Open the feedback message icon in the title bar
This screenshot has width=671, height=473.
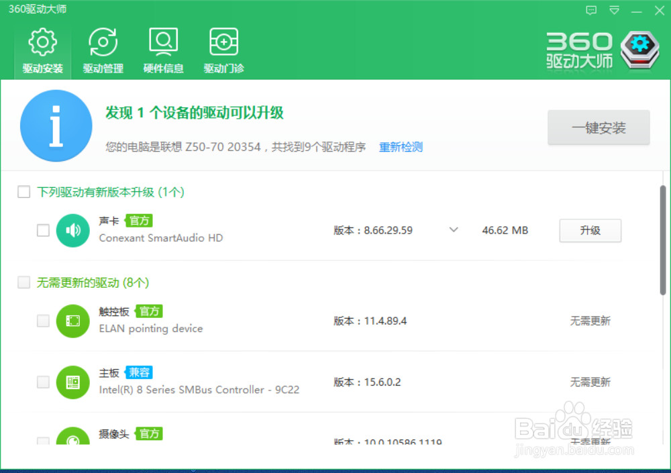coord(591,10)
